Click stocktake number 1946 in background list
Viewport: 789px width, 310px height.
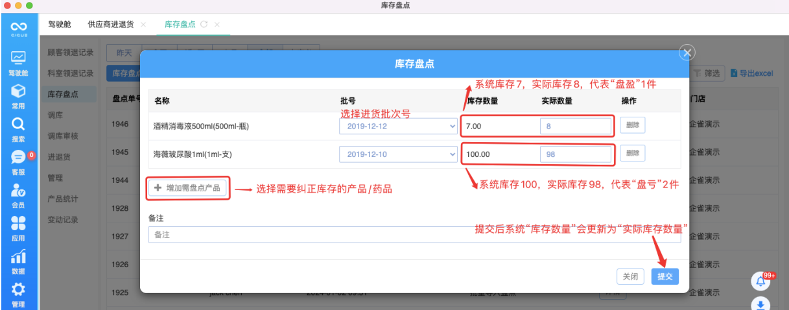coord(120,123)
